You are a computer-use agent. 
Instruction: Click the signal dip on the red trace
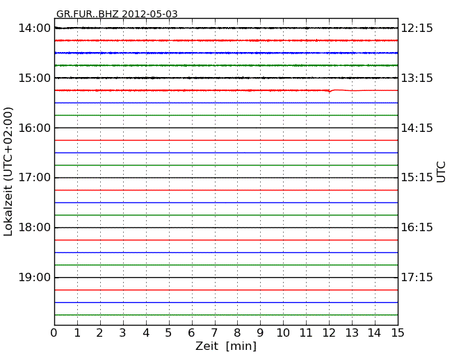tap(330, 91)
